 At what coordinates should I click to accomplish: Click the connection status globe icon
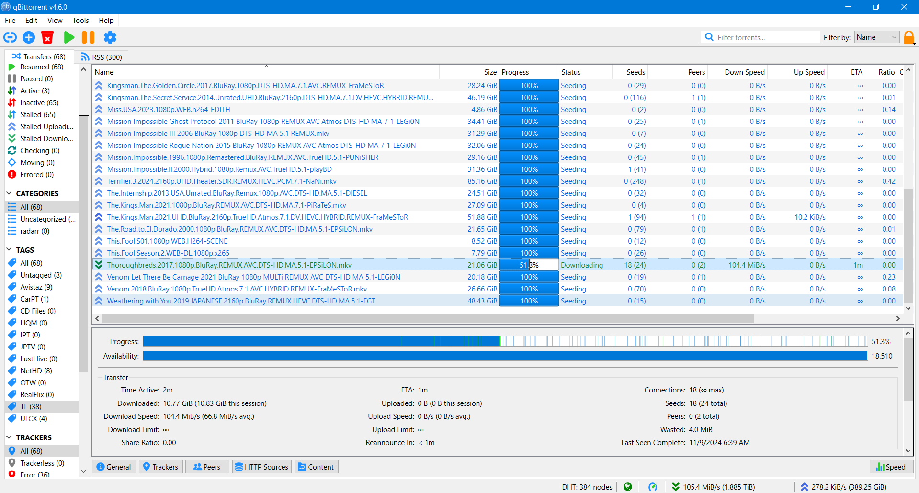[x=628, y=487]
